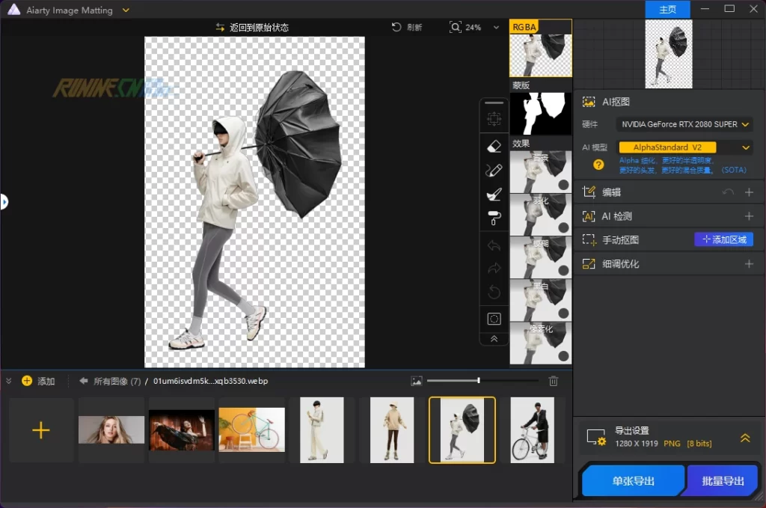
Task: Click the refresh 刷新 icon
Action: click(397, 27)
